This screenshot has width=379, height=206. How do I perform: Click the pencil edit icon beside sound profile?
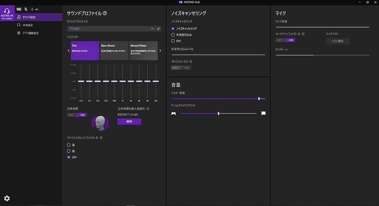[x=159, y=28]
